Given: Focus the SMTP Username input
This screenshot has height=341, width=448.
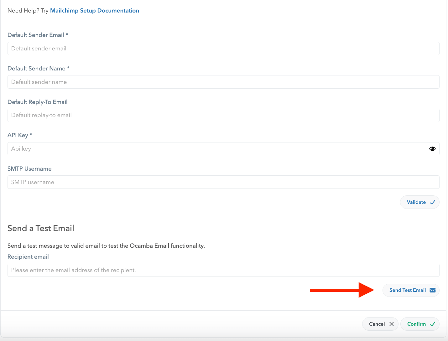Looking at the screenshot, I should [223, 182].
